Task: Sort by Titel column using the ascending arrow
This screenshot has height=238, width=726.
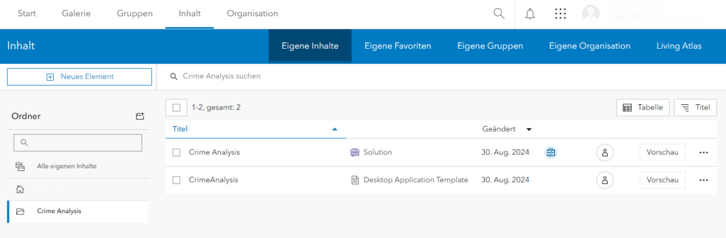Action: pyautogui.click(x=335, y=129)
